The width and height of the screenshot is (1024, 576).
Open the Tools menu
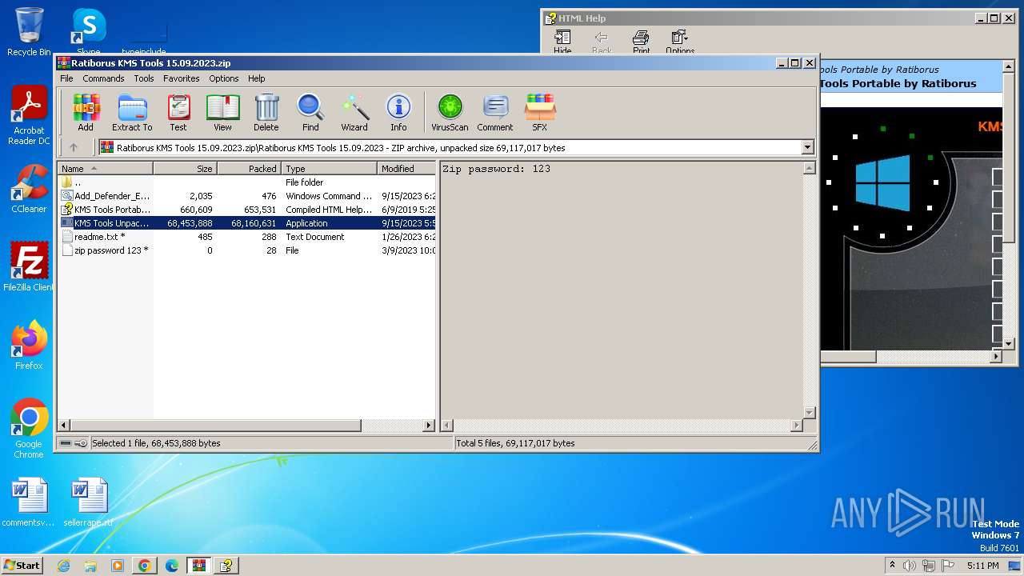pos(144,78)
